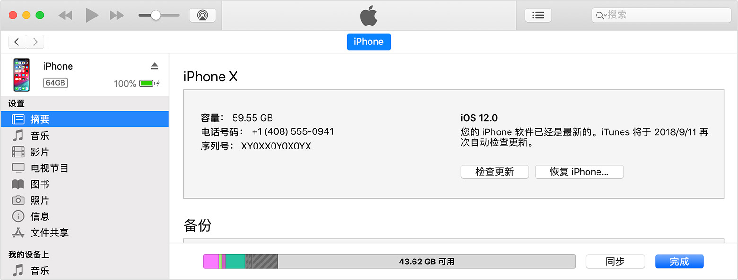738x280 pixels.
Task: Click the 检查更新 (Check for Update) button
Action: pyautogui.click(x=494, y=172)
